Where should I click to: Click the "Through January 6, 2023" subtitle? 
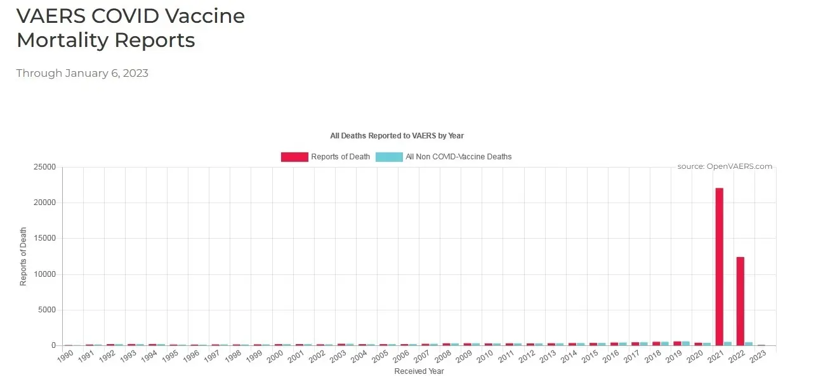coord(82,73)
